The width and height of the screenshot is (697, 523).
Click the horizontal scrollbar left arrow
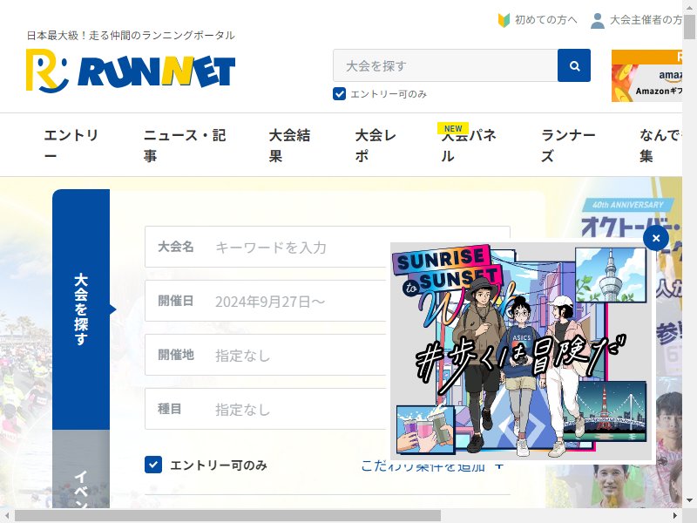7,516
